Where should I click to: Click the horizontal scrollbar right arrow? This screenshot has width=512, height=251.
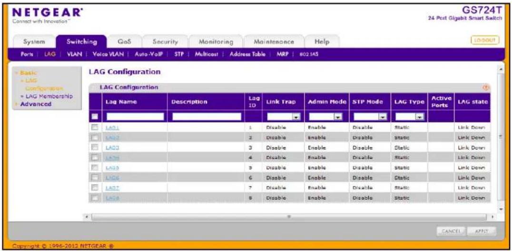point(492,216)
